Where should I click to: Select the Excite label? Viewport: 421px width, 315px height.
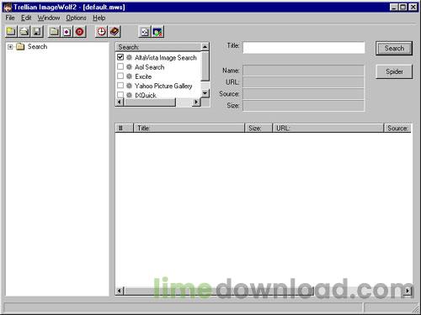coord(143,76)
